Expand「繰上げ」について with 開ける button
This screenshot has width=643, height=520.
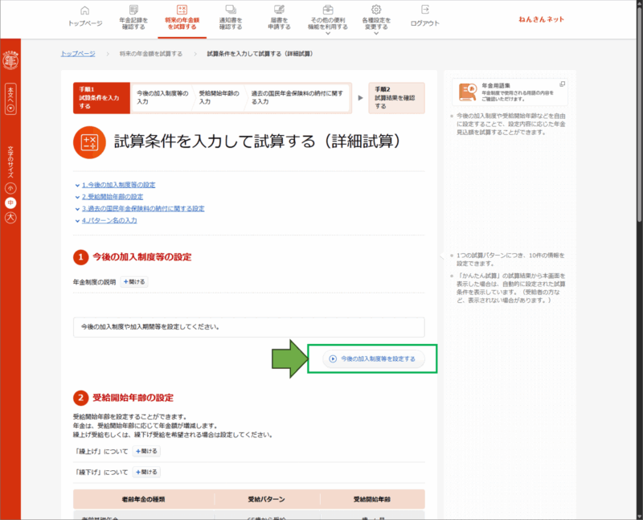coord(146,452)
